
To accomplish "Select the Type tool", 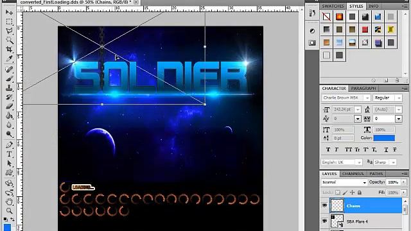I will 9,154.
